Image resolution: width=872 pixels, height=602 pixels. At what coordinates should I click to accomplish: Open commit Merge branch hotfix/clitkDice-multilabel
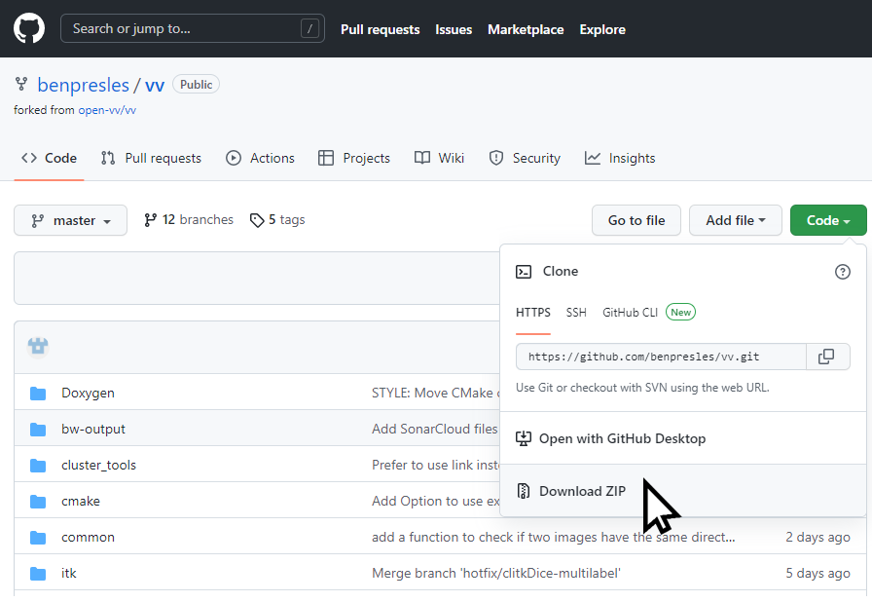(x=496, y=574)
